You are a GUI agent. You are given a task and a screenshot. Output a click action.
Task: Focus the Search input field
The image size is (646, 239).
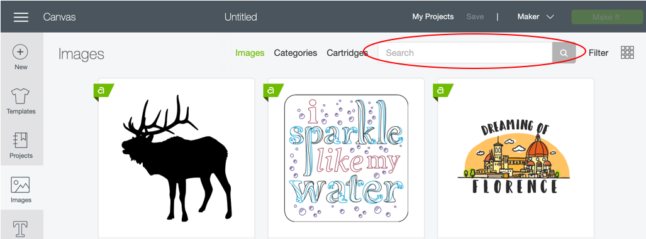pyautogui.click(x=465, y=53)
